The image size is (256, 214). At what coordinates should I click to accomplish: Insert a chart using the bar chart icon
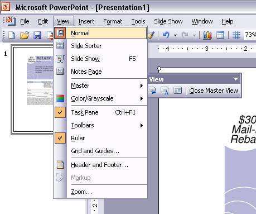tap(207, 35)
